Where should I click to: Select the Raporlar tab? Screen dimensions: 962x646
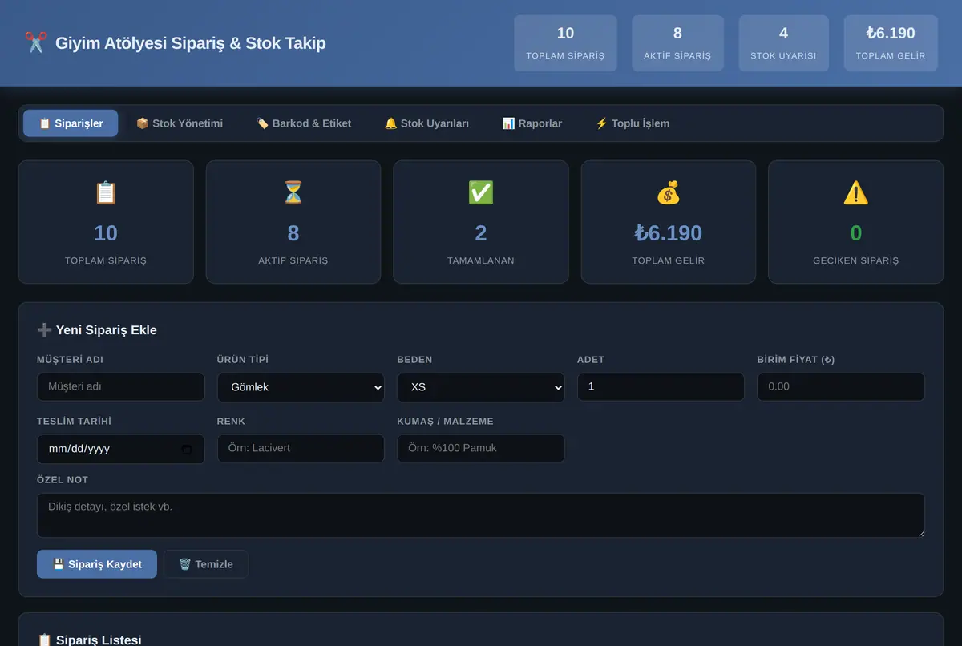click(x=532, y=123)
